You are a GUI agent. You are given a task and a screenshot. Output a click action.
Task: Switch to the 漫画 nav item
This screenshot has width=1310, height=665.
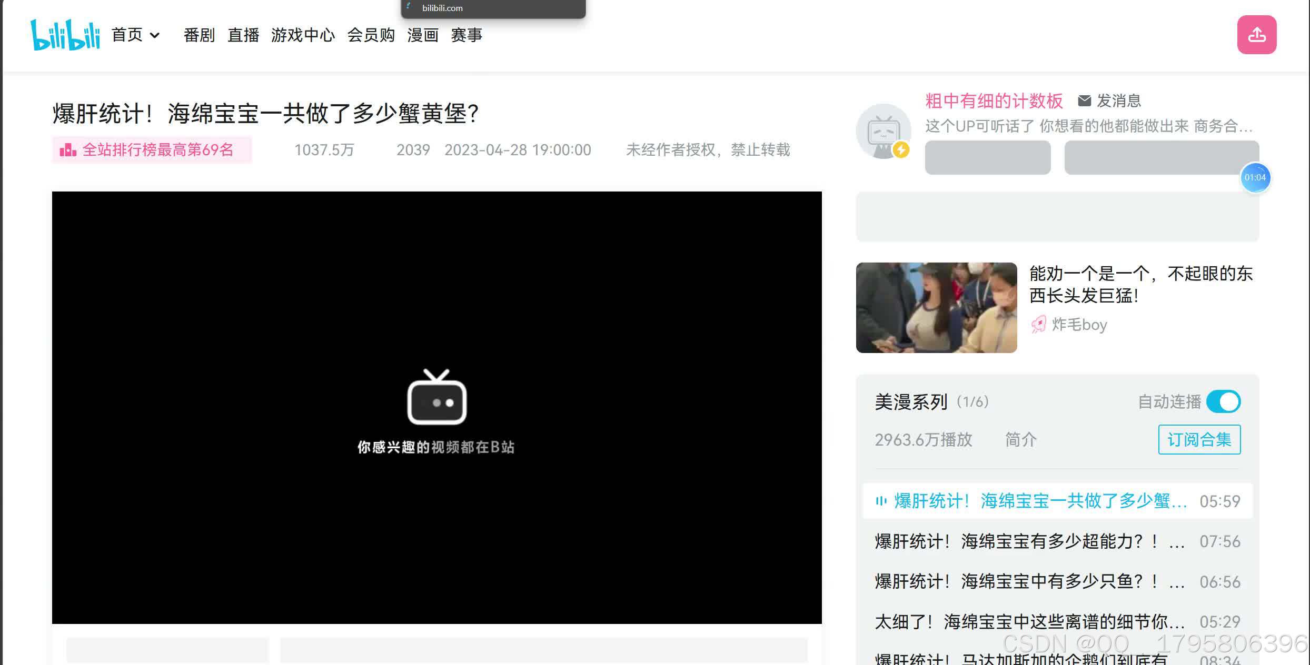pos(423,35)
